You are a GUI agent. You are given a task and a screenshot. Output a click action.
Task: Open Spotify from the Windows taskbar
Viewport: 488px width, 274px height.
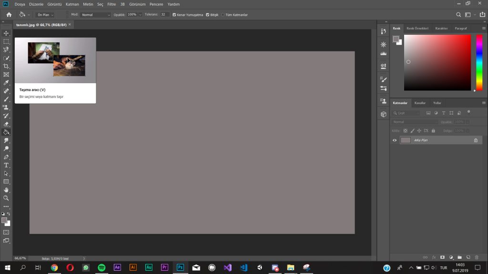coord(102,268)
